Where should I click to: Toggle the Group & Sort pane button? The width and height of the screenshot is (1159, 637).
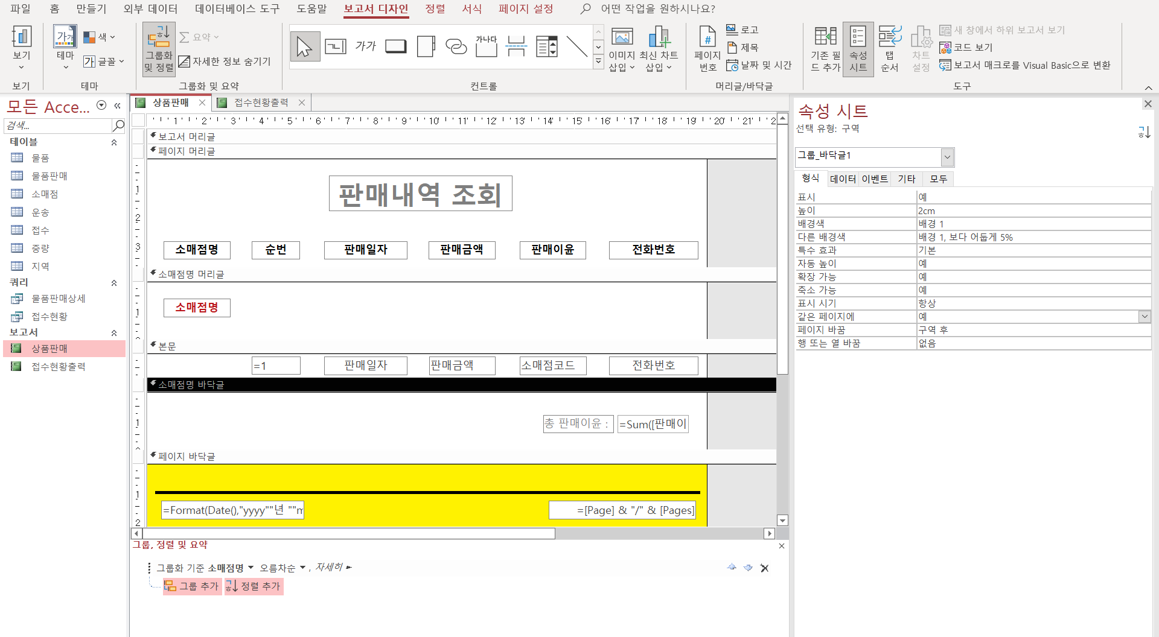coord(159,49)
